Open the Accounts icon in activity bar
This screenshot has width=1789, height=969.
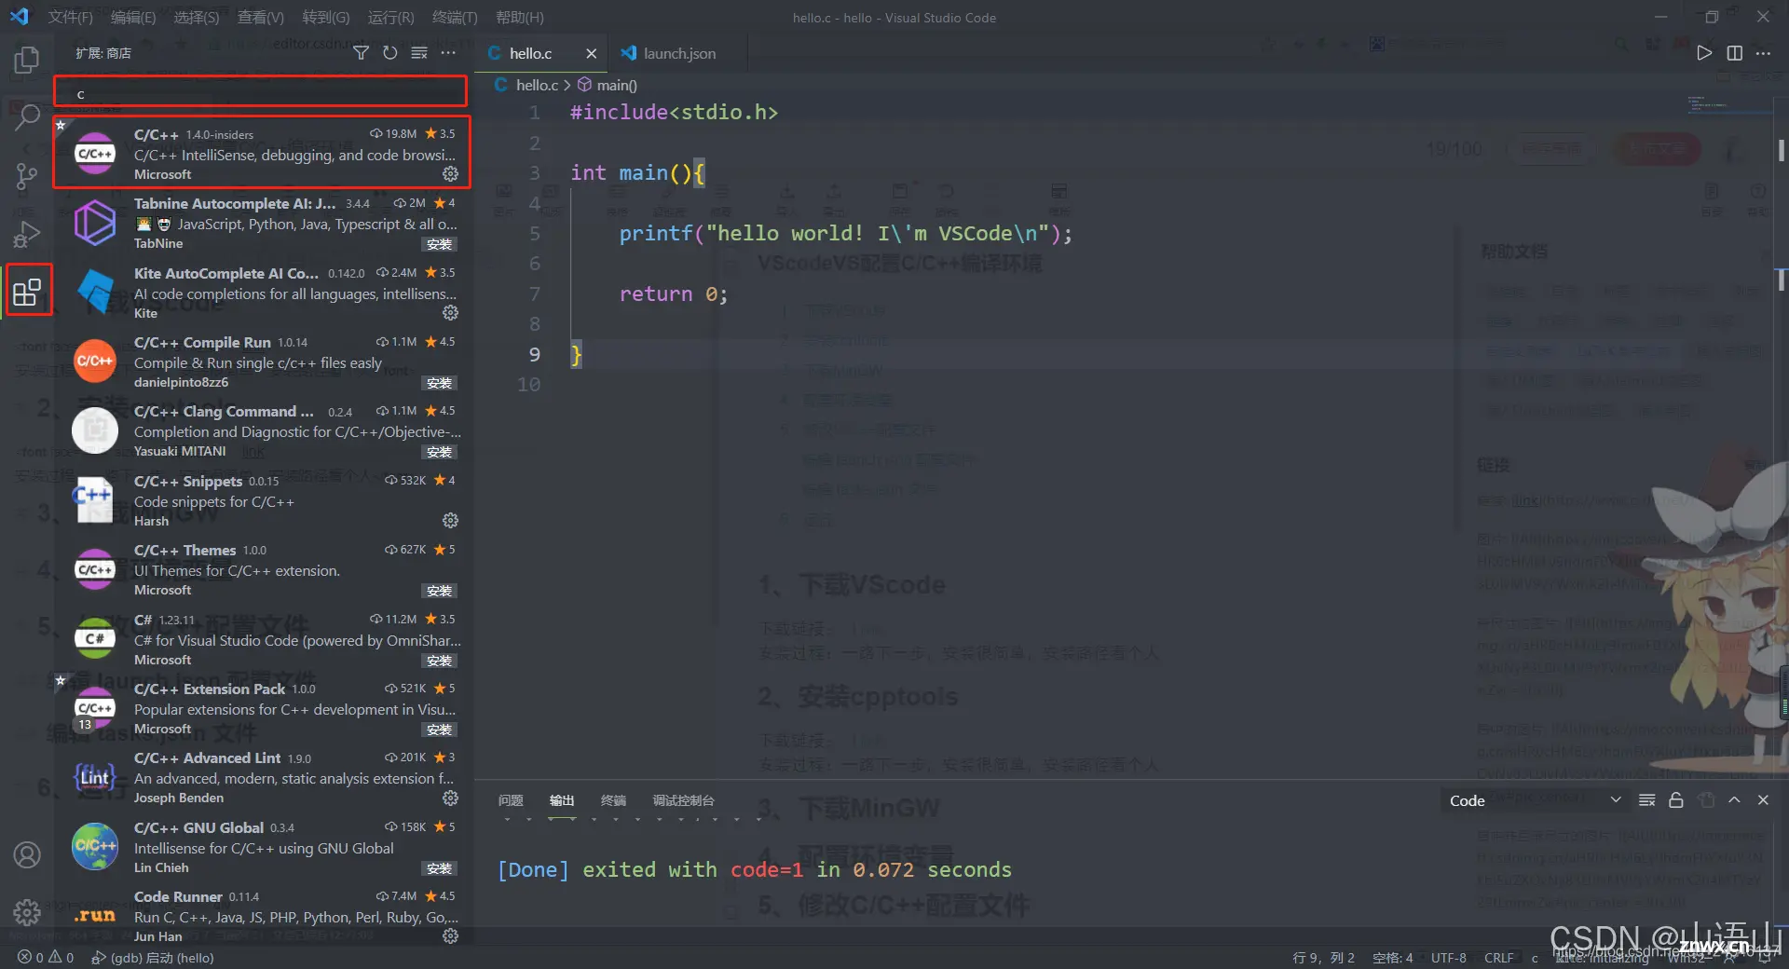pyautogui.click(x=27, y=854)
